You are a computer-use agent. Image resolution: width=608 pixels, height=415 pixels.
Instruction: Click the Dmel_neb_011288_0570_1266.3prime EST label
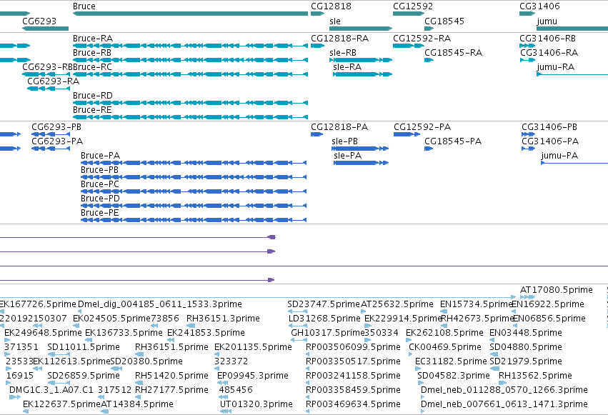(504, 390)
